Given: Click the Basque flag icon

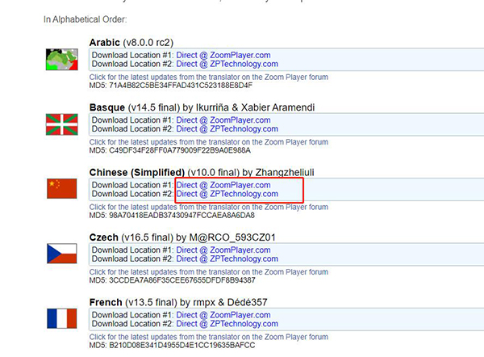Looking at the screenshot, I should (x=62, y=124).
